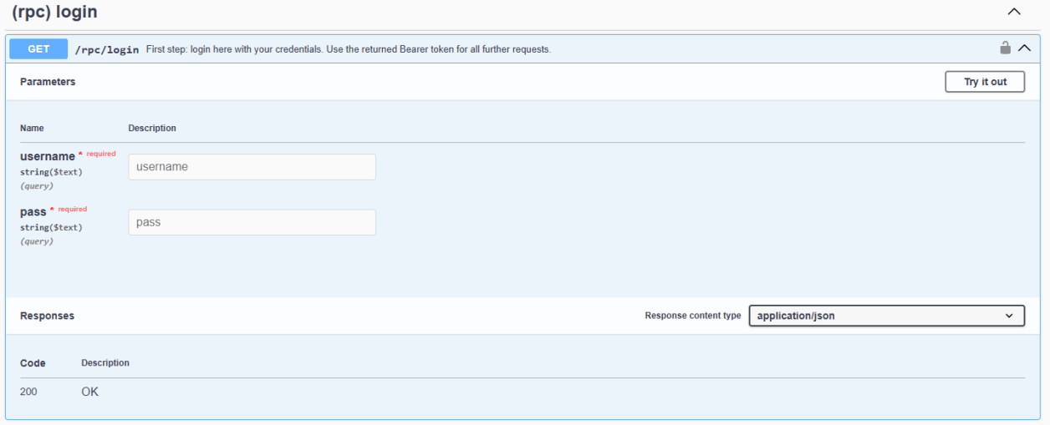Click the OK response description
The height and width of the screenshot is (425, 1050).
(89, 392)
